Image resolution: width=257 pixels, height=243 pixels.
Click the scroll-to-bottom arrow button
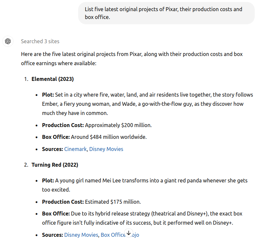[x=129, y=233]
